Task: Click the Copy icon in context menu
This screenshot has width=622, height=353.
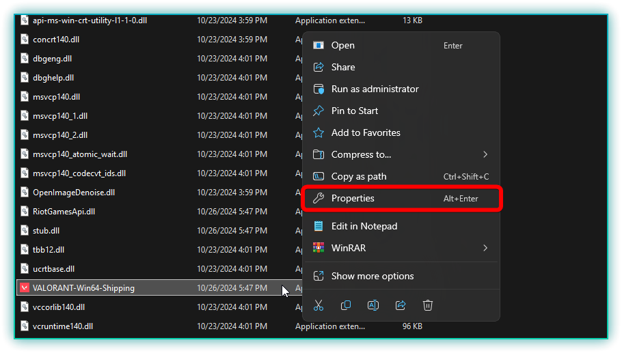Action: click(346, 305)
